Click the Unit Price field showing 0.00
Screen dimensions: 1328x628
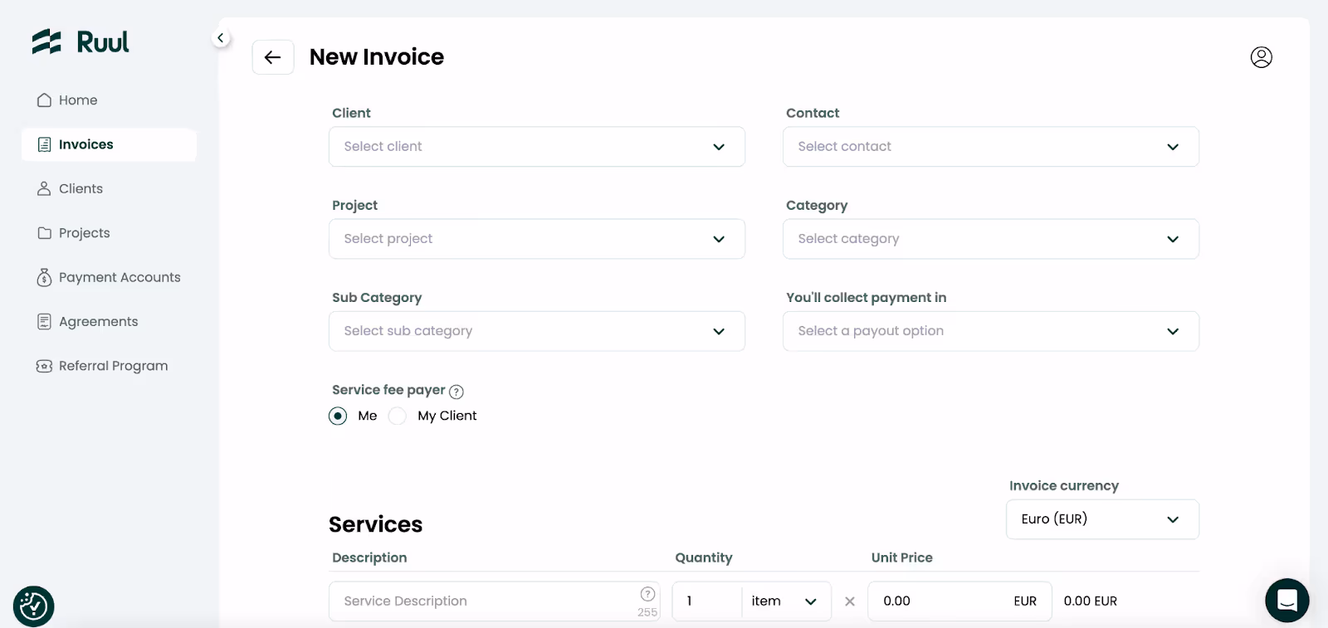pyautogui.click(x=959, y=601)
